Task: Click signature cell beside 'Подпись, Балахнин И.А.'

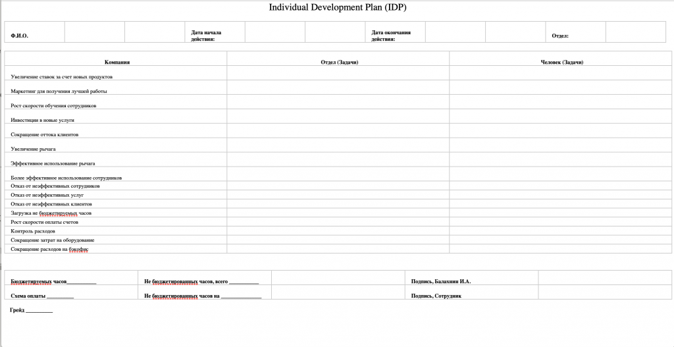Action: pos(605,278)
